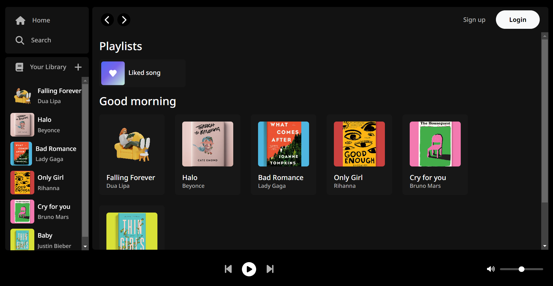This screenshot has width=553, height=286.
Task: Click the library list scrollbar thumb
Action: [85, 160]
